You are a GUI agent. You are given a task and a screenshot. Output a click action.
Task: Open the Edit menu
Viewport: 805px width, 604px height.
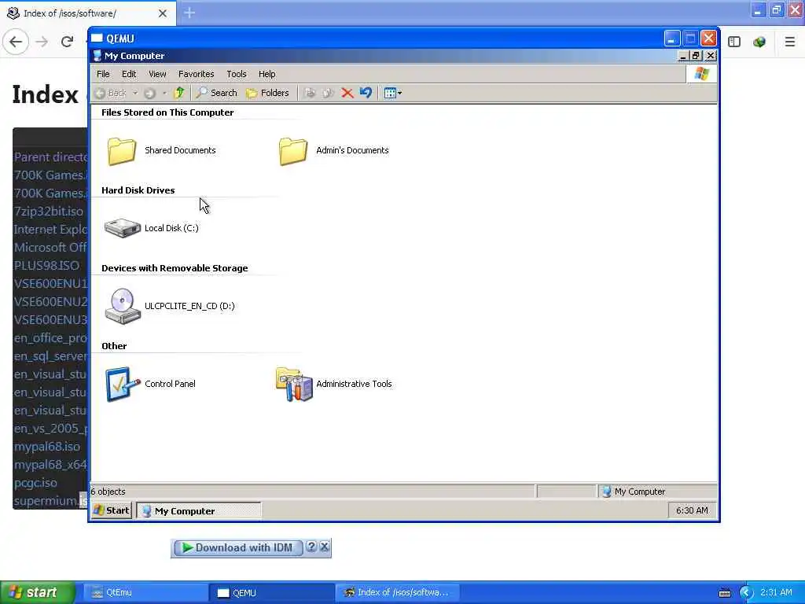tap(129, 74)
